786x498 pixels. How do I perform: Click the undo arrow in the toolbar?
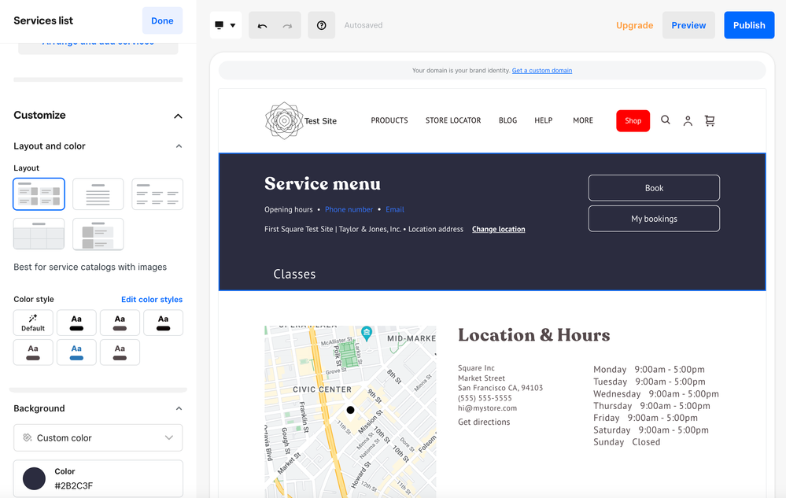(263, 25)
